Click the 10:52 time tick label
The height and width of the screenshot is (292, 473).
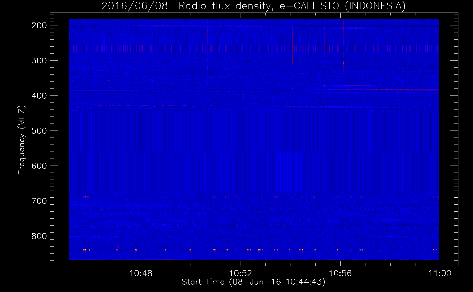(x=241, y=274)
